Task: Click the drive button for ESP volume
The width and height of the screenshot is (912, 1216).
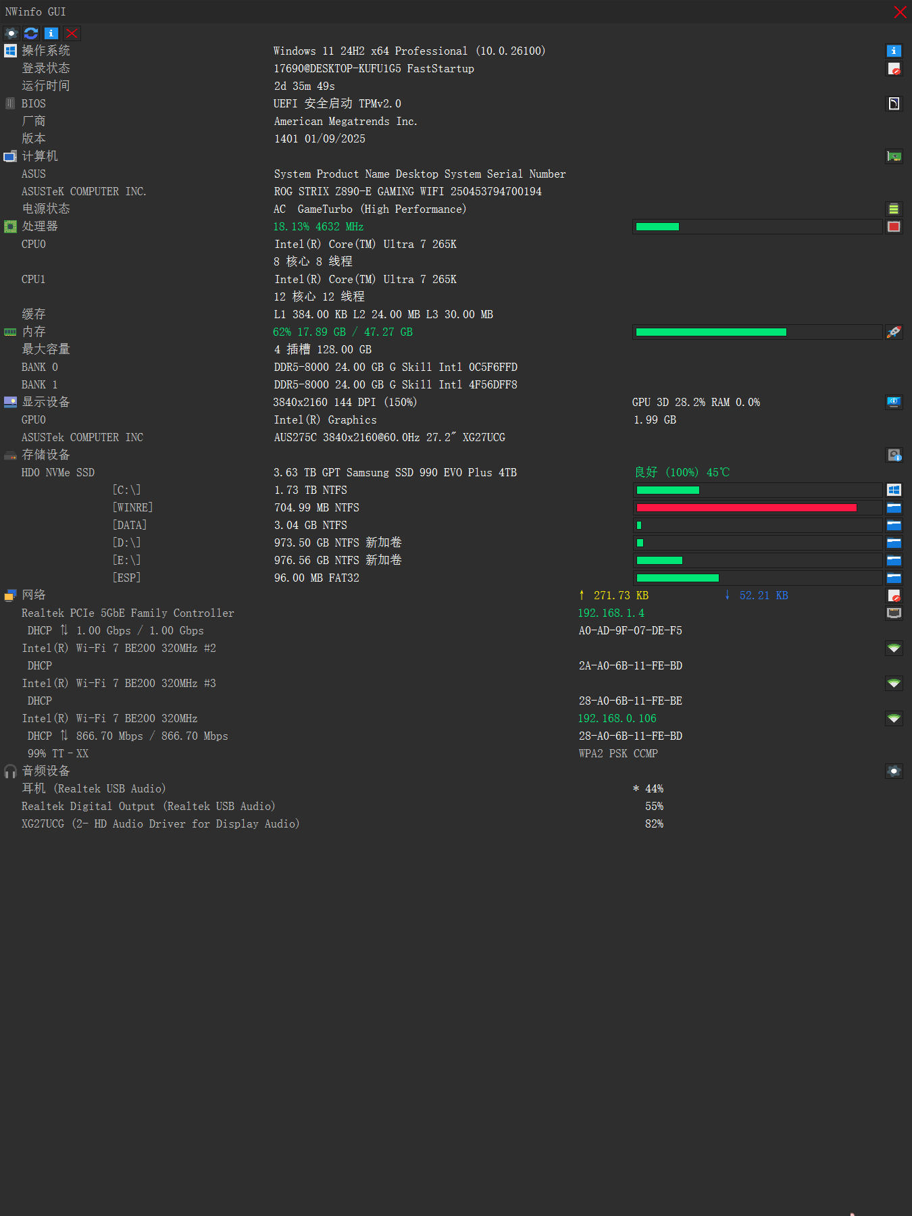Action: pyautogui.click(x=894, y=578)
